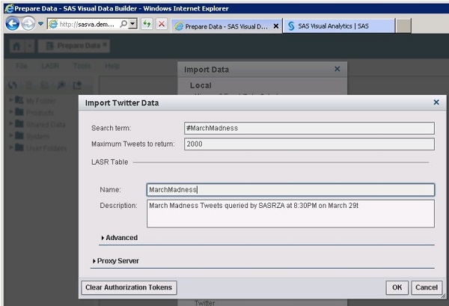Click the Search term input field

coord(309,128)
